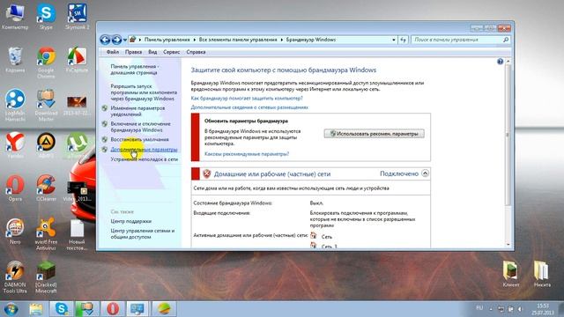
Task: Click the vertical scrollbar of firewall window
Action: 508,136
